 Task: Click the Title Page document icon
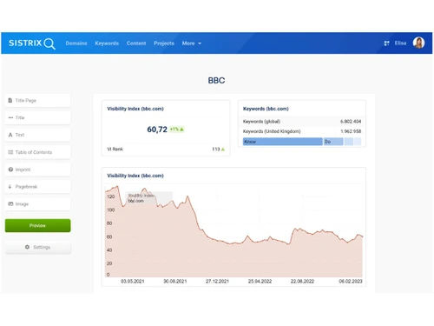pos(10,100)
